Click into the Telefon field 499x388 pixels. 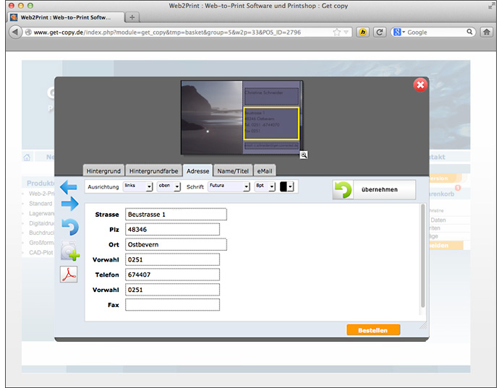172,275
